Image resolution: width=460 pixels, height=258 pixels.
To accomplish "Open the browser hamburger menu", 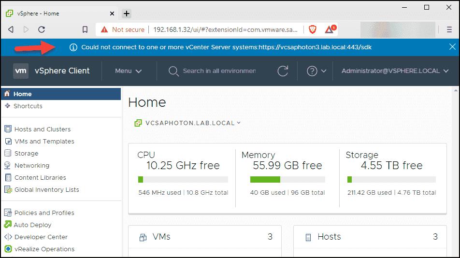I will pyautogui.click(x=449, y=29).
